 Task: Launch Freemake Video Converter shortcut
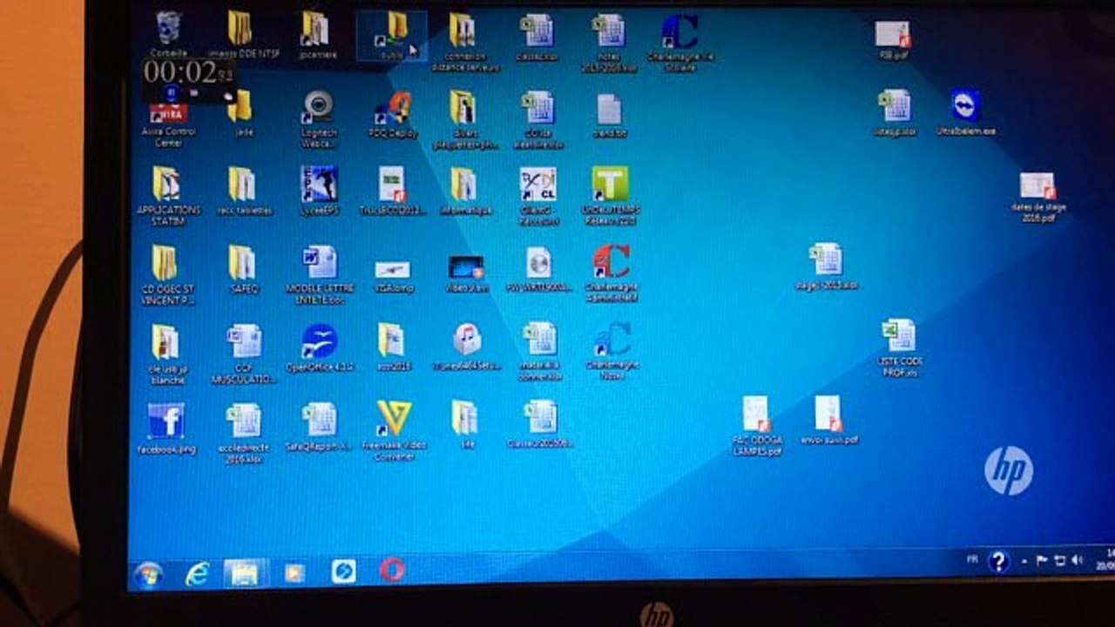[x=394, y=430]
